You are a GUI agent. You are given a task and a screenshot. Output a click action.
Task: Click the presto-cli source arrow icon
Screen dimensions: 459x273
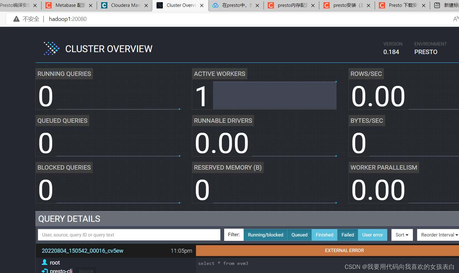pyautogui.click(x=45, y=271)
